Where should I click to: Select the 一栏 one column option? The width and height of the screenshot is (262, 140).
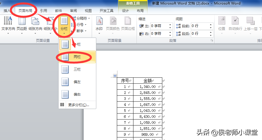pos(77,44)
